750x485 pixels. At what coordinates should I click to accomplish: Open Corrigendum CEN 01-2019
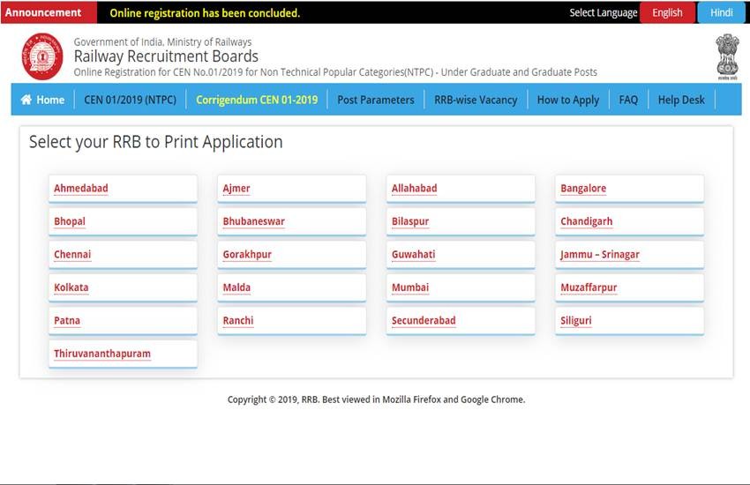(256, 100)
